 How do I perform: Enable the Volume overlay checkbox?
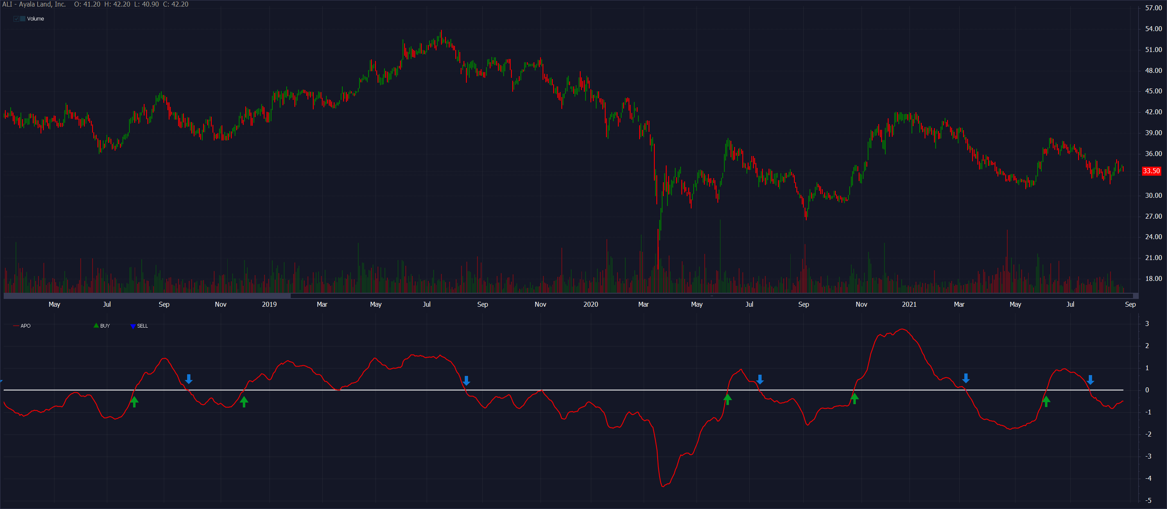point(16,18)
